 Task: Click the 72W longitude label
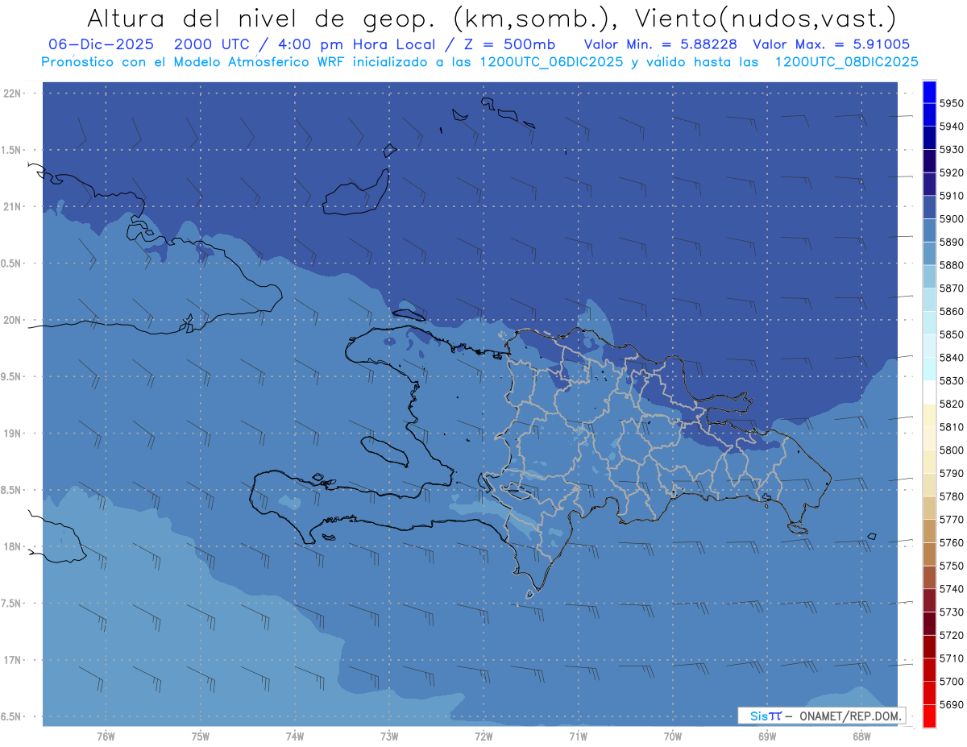(x=483, y=737)
